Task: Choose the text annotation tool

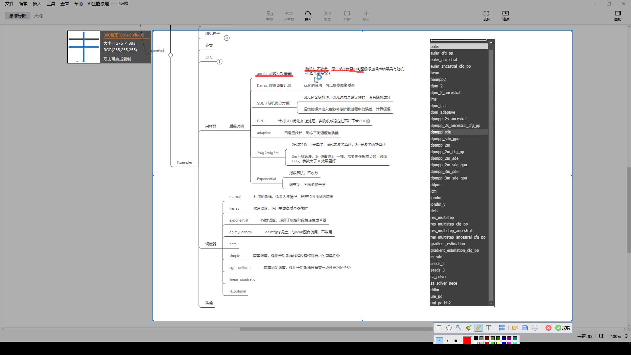Action: click(488, 328)
